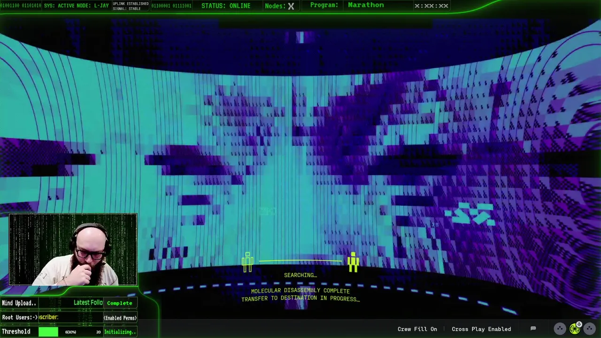Click the Initializing.. status cell

click(120, 332)
